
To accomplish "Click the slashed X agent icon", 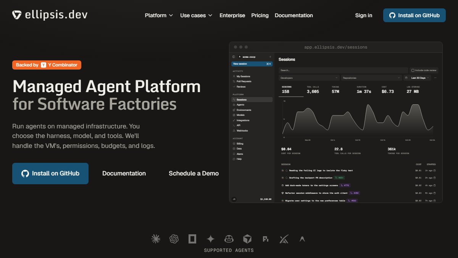I will 284,239.
